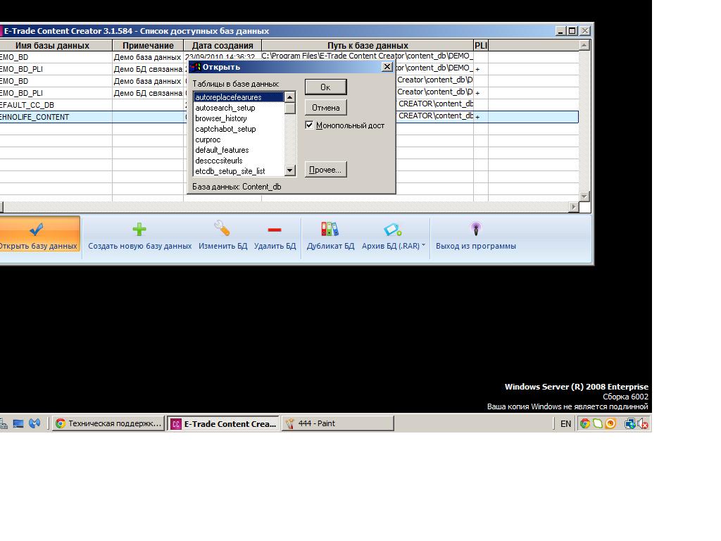
Task: Close the E-Trade Content Creator window
Action: [x=585, y=31]
